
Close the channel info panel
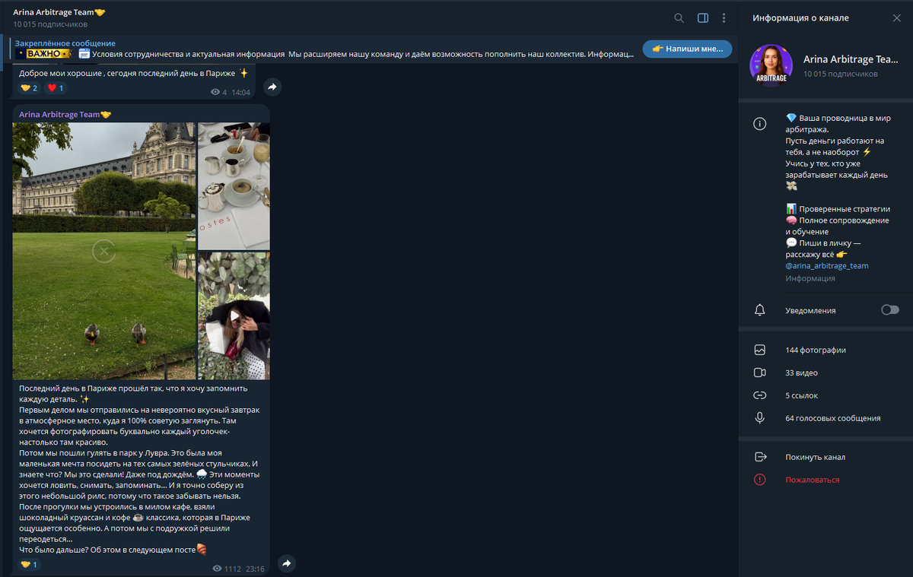[x=896, y=17]
